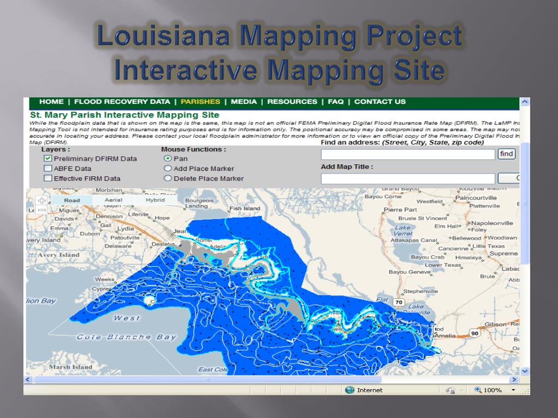Screen dimensions: 558x418
Task: Click the Paincourtville map label
Action: tap(476, 198)
